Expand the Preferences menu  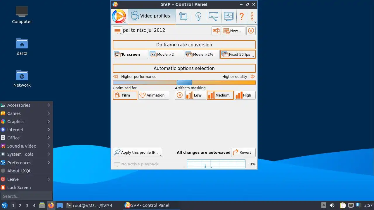26,163
